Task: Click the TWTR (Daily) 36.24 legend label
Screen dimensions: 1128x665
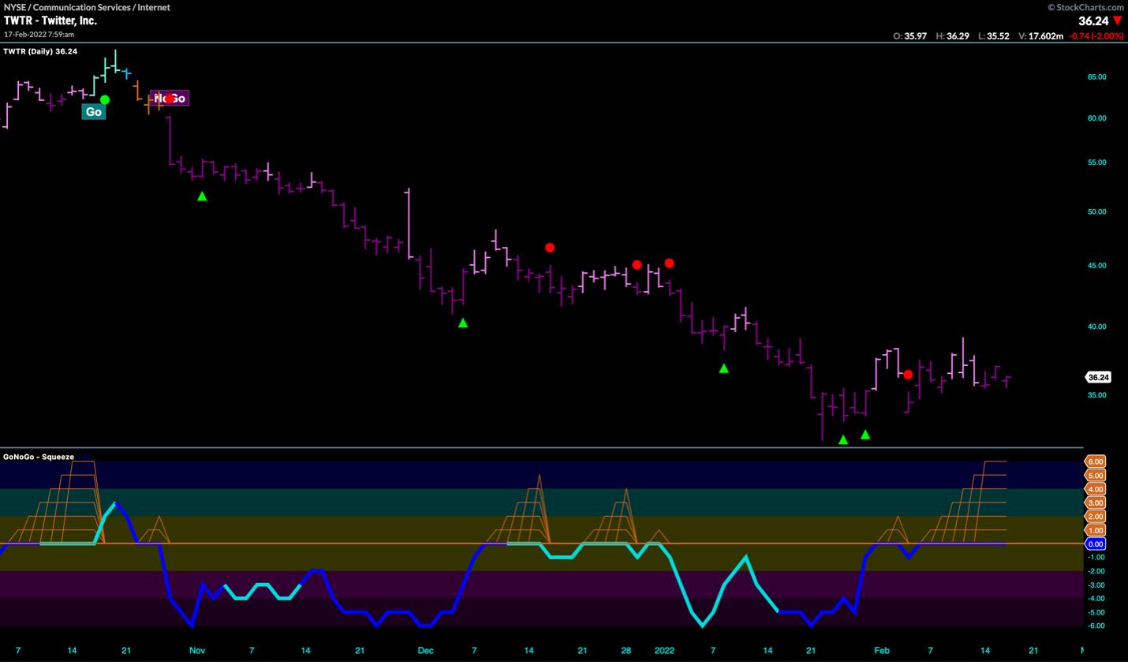Action: click(x=40, y=51)
